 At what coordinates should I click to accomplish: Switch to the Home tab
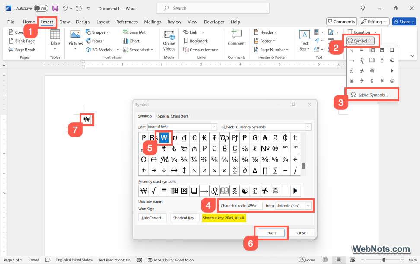(29, 22)
